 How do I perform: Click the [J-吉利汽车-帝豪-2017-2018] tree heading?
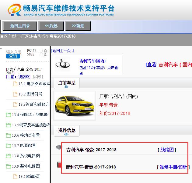point(24,71)
